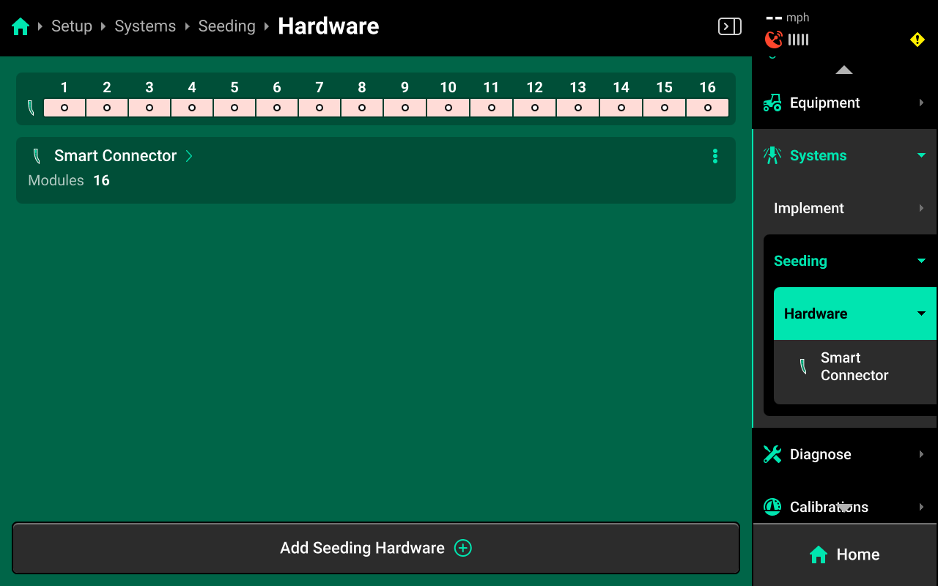This screenshot has height=586, width=938.
Task: Select row 1 module indicator
Action: (64, 108)
